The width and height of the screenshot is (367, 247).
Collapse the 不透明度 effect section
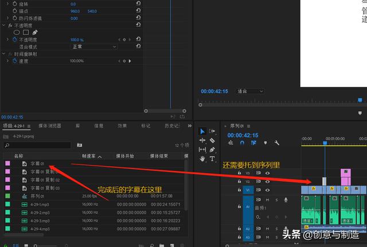tap(3, 25)
